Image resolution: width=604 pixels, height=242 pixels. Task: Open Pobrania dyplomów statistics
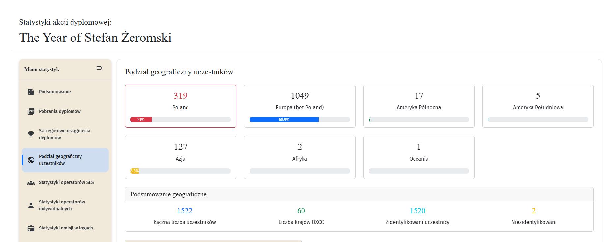[x=60, y=111]
